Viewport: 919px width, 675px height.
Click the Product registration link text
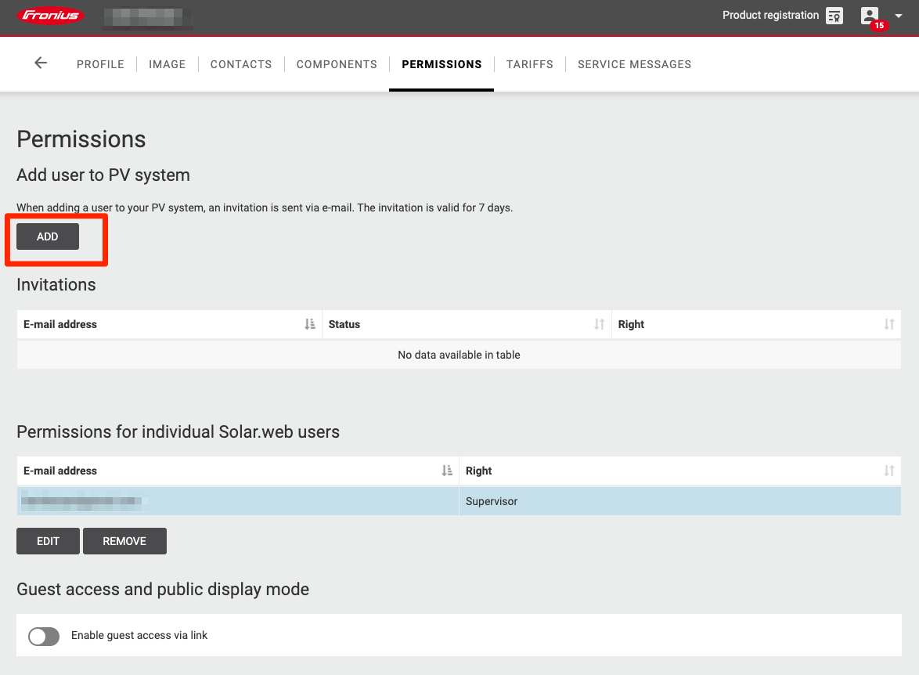click(x=770, y=16)
